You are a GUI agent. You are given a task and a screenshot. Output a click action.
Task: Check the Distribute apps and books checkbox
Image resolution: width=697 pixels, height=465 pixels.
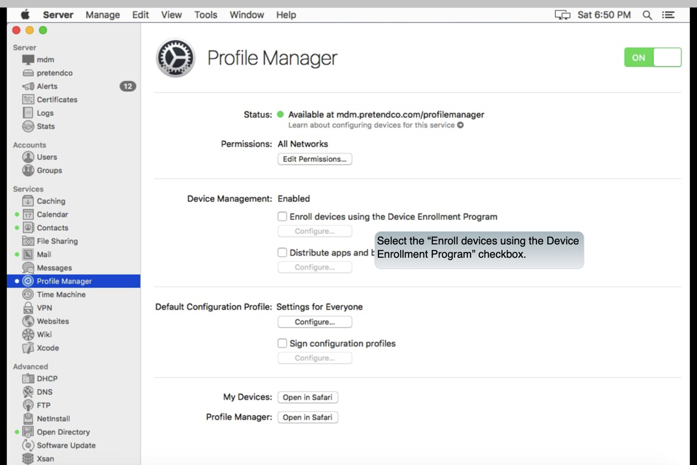tap(282, 252)
